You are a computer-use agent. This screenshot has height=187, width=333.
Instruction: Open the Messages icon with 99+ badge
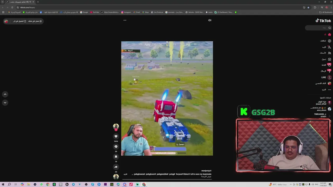[329, 71]
